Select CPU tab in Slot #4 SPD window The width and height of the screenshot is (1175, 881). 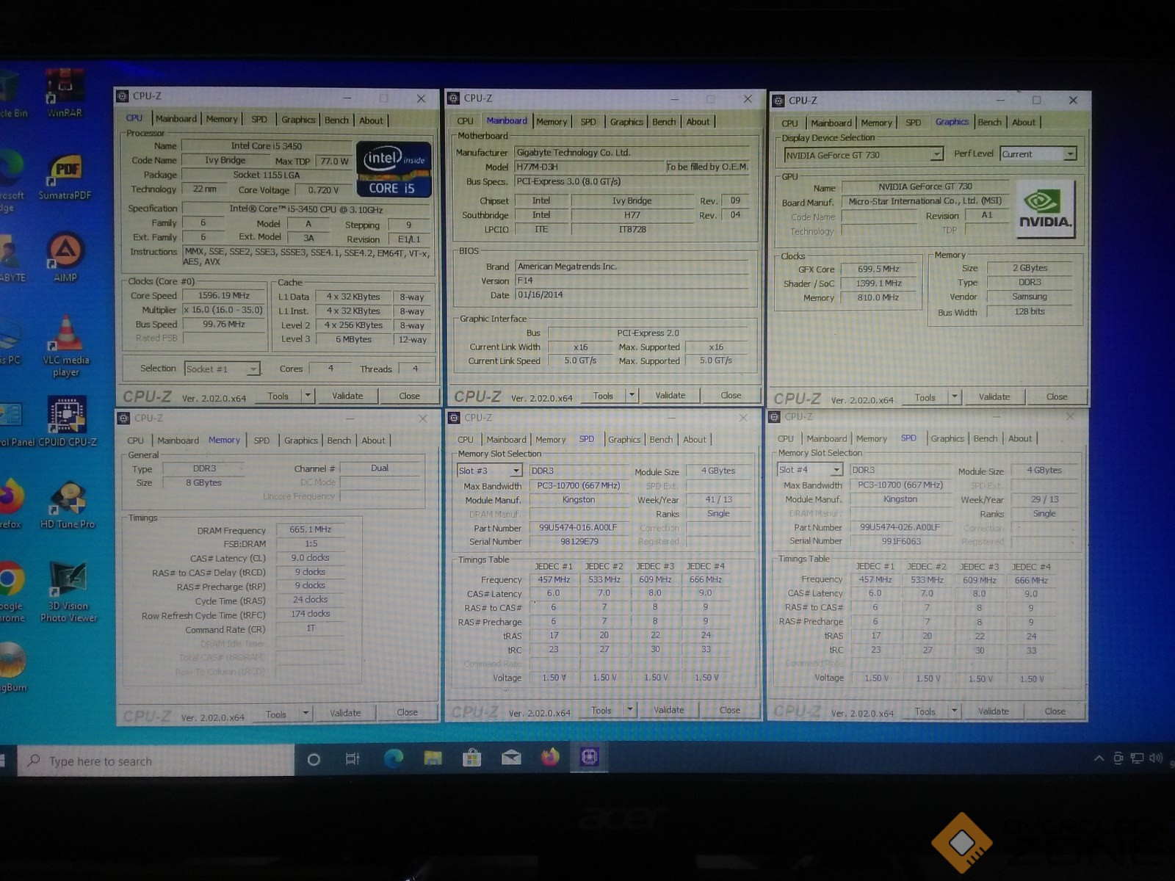pyautogui.click(x=786, y=438)
